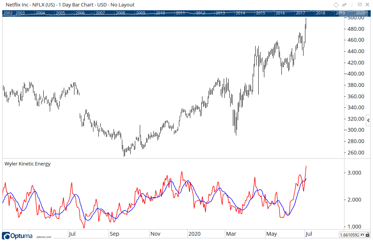
Task: Click the 2020 label on the bottom date axis
Action: pyautogui.click(x=194, y=234)
